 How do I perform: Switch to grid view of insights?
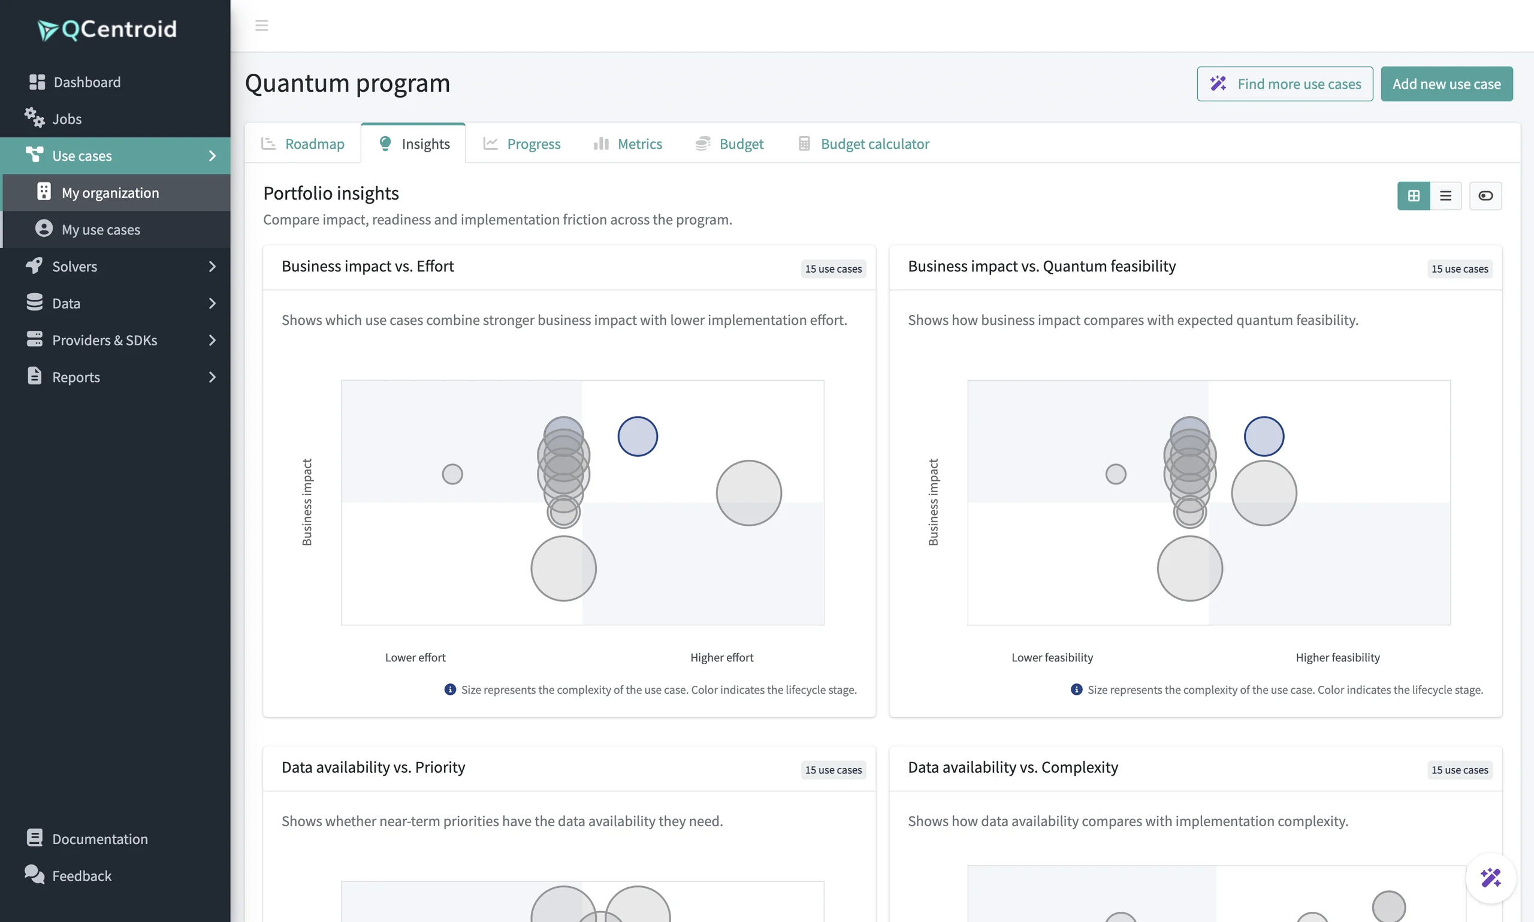[1414, 195]
